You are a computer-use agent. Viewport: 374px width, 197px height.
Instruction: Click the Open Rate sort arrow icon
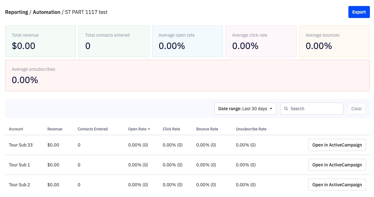click(149, 129)
